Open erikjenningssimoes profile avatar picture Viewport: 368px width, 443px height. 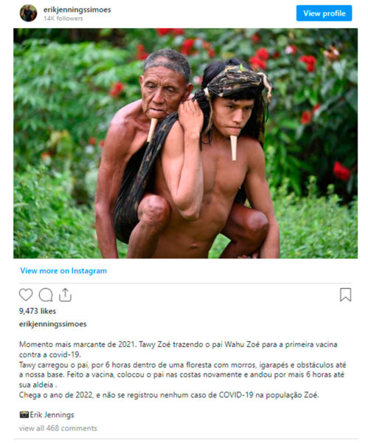coord(28,13)
